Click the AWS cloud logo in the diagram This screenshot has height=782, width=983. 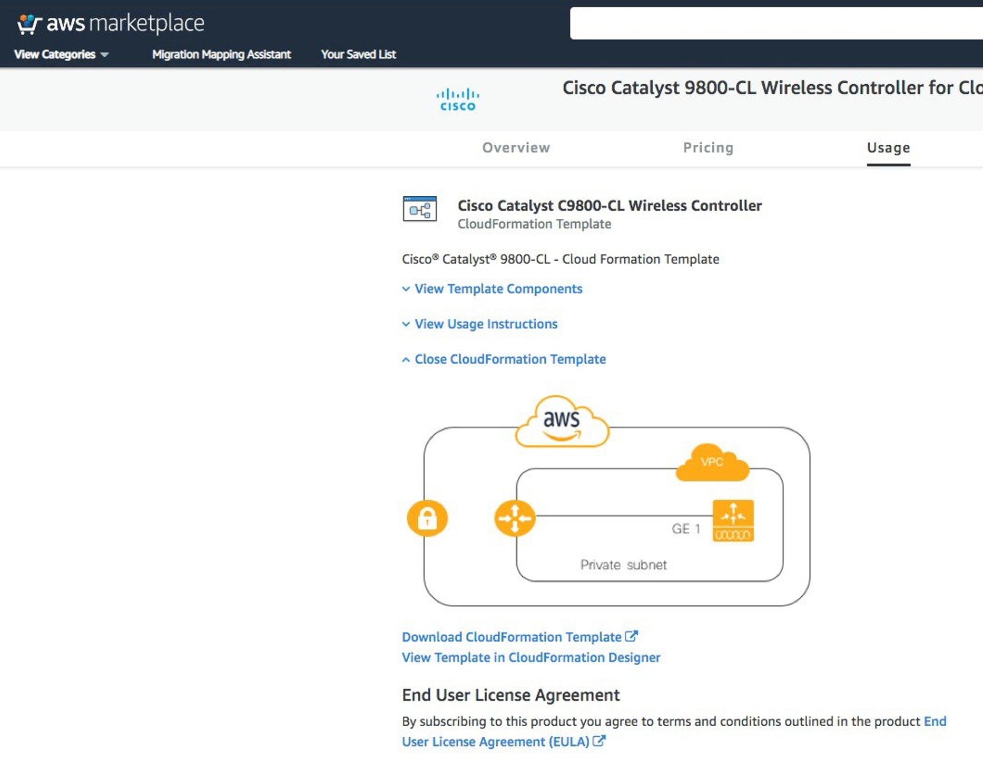tap(562, 422)
